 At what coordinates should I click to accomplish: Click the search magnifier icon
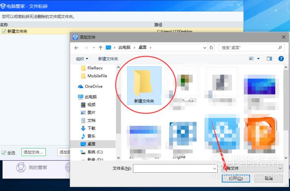(x=280, y=48)
